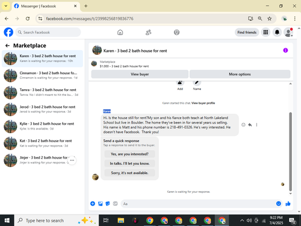Open the tab search dropdown arrow
The height and width of the screenshot is (226, 301).
click(x=6, y=6)
